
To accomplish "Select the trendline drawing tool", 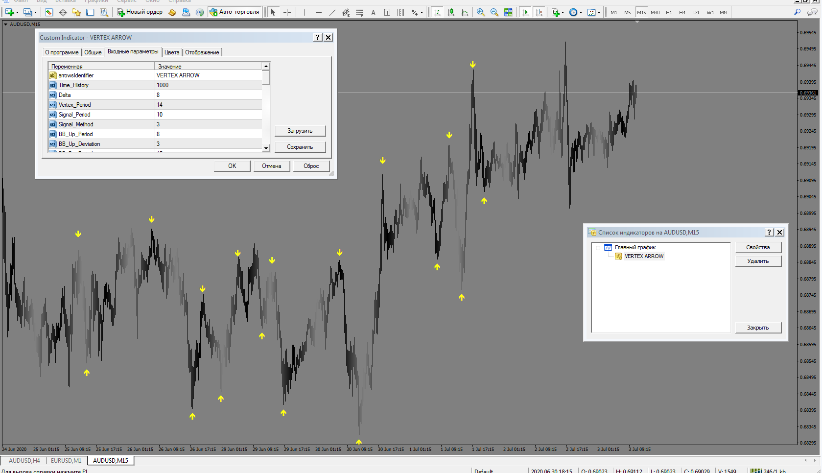I will (332, 12).
